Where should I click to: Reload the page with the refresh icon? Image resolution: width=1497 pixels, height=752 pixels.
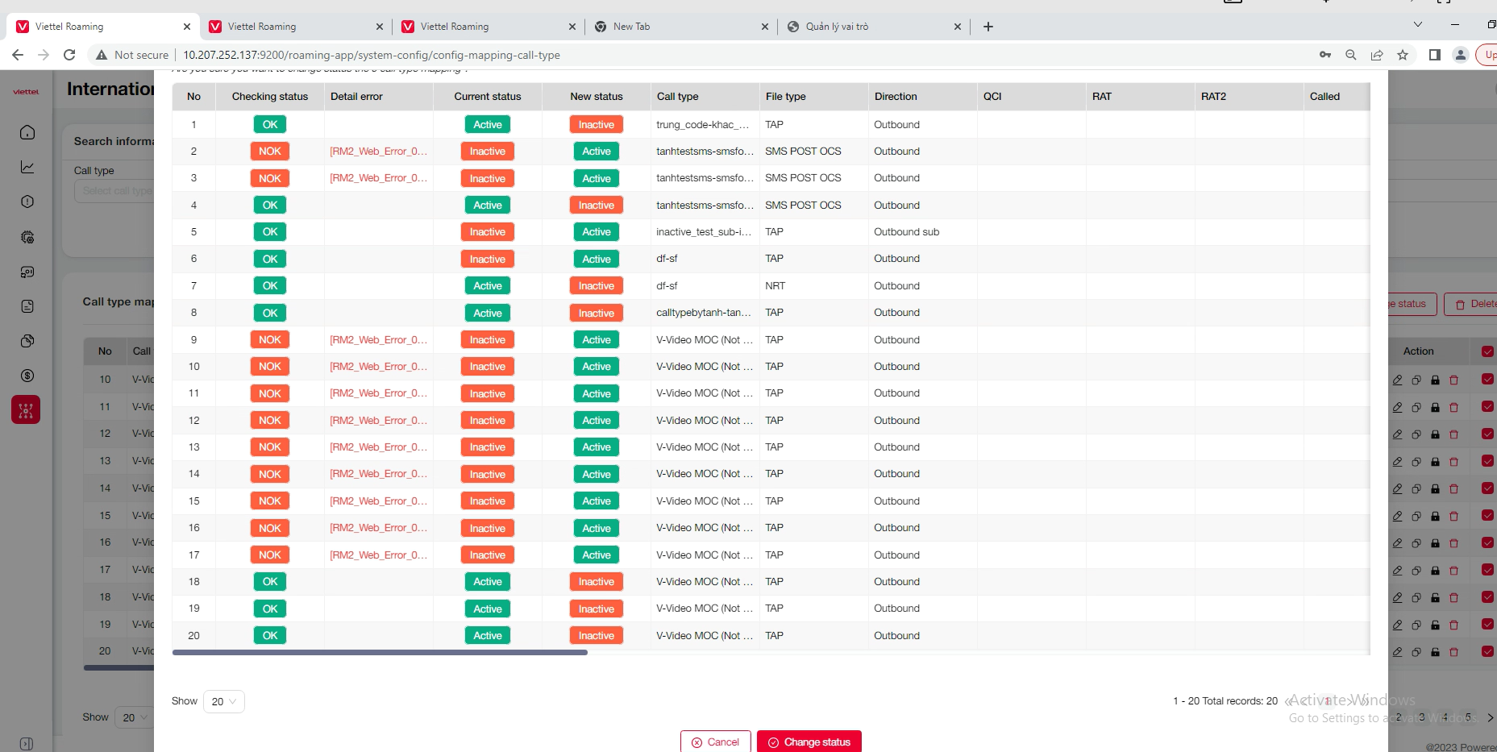pyautogui.click(x=69, y=55)
